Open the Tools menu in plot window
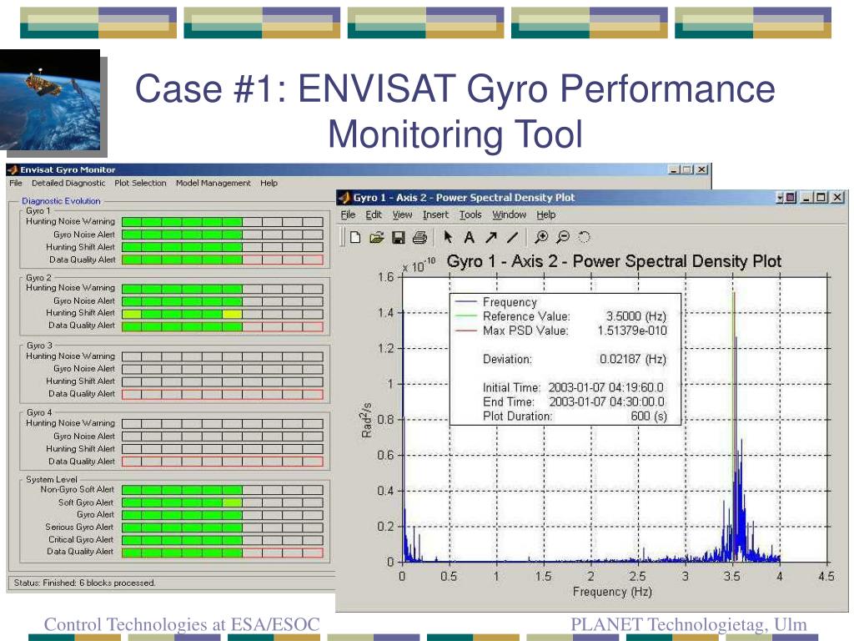Viewport: 854px width, 641px height. pyautogui.click(x=470, y=215)
